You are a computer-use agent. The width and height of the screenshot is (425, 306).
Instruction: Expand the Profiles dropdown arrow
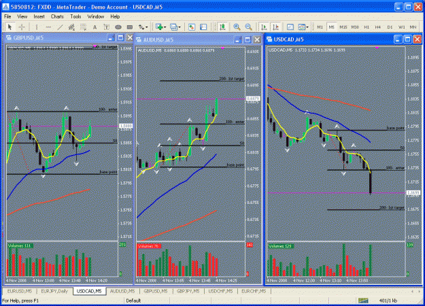pos(180,27)
